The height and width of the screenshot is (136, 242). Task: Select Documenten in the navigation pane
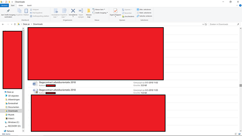(13, 107)
